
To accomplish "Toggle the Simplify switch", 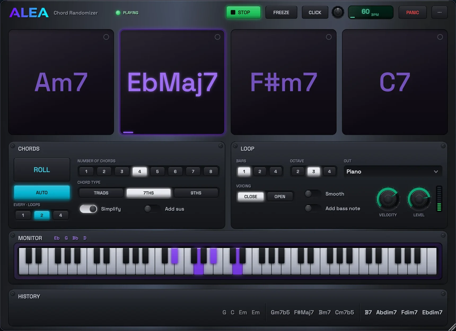I will pos(88,209).
